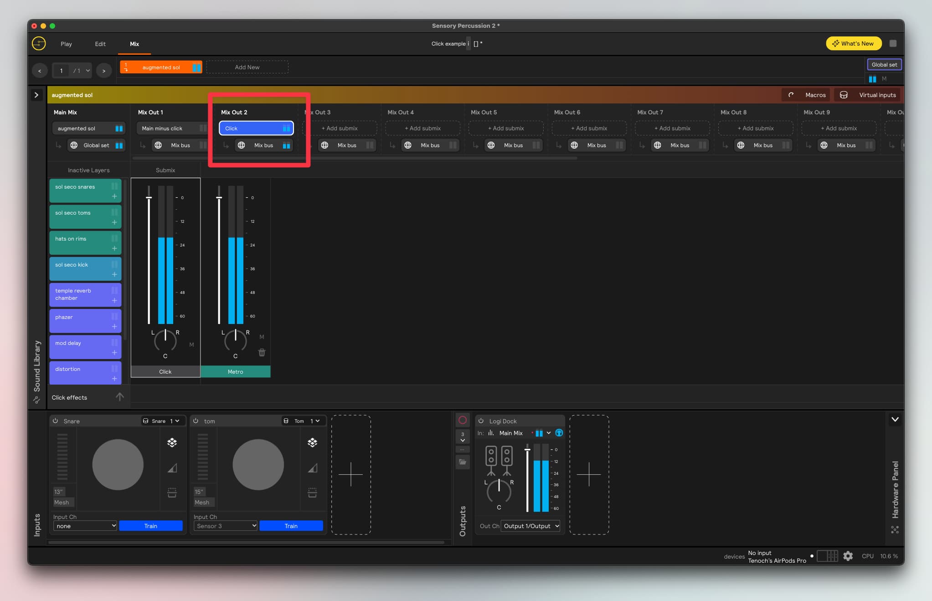Open the outputs count 3 dropdown
Screen dimensions: 932x601
point(463,437)
